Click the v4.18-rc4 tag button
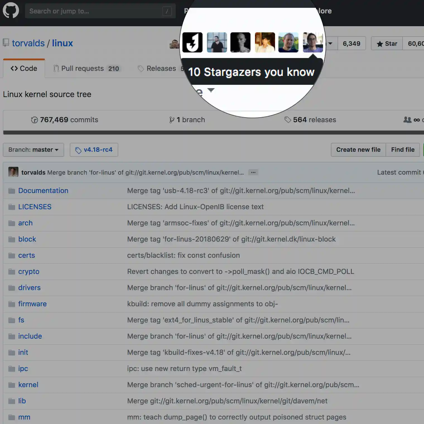This screenshot has height=424, width=424. (x=94, y=150)
